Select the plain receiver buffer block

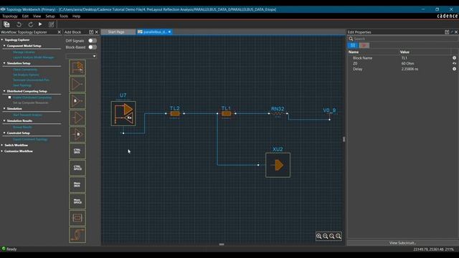(x=77, y=118)
